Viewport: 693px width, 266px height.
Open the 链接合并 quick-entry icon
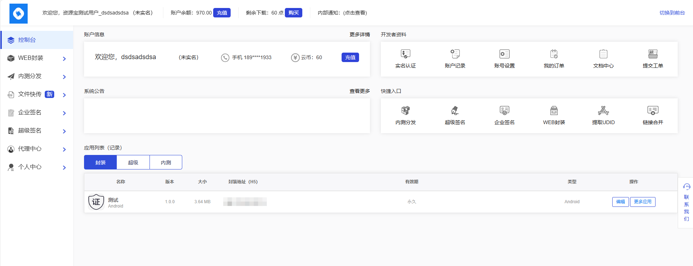pos(653,110)
